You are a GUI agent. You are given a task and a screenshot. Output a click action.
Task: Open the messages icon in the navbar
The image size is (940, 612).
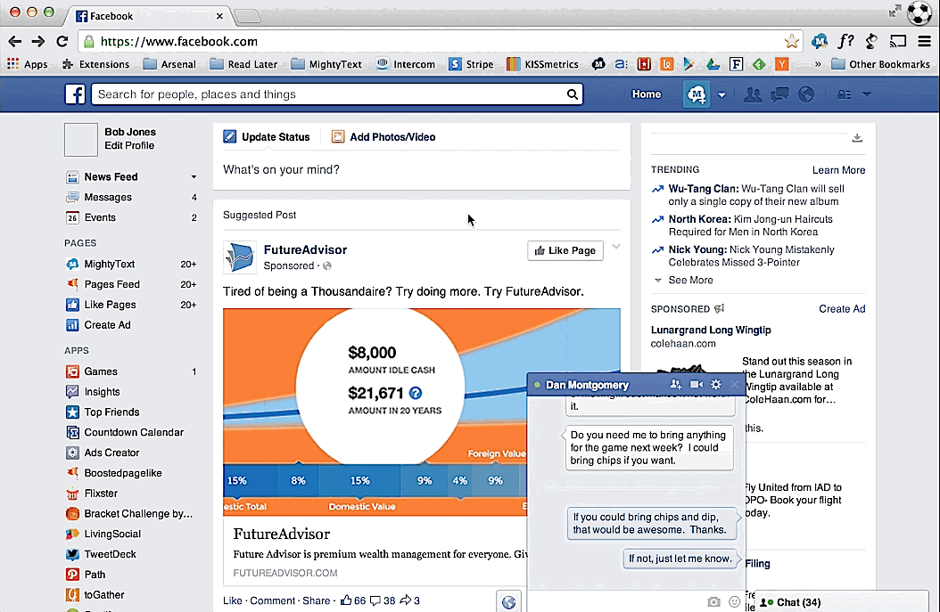click(779, 94)
